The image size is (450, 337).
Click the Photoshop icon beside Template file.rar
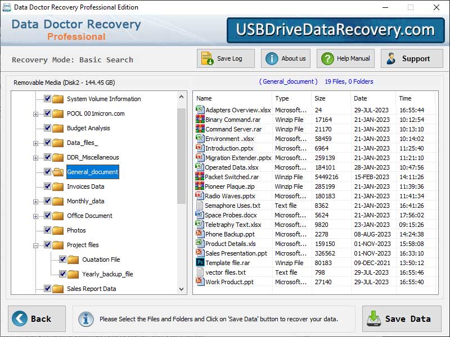[201, 263]
